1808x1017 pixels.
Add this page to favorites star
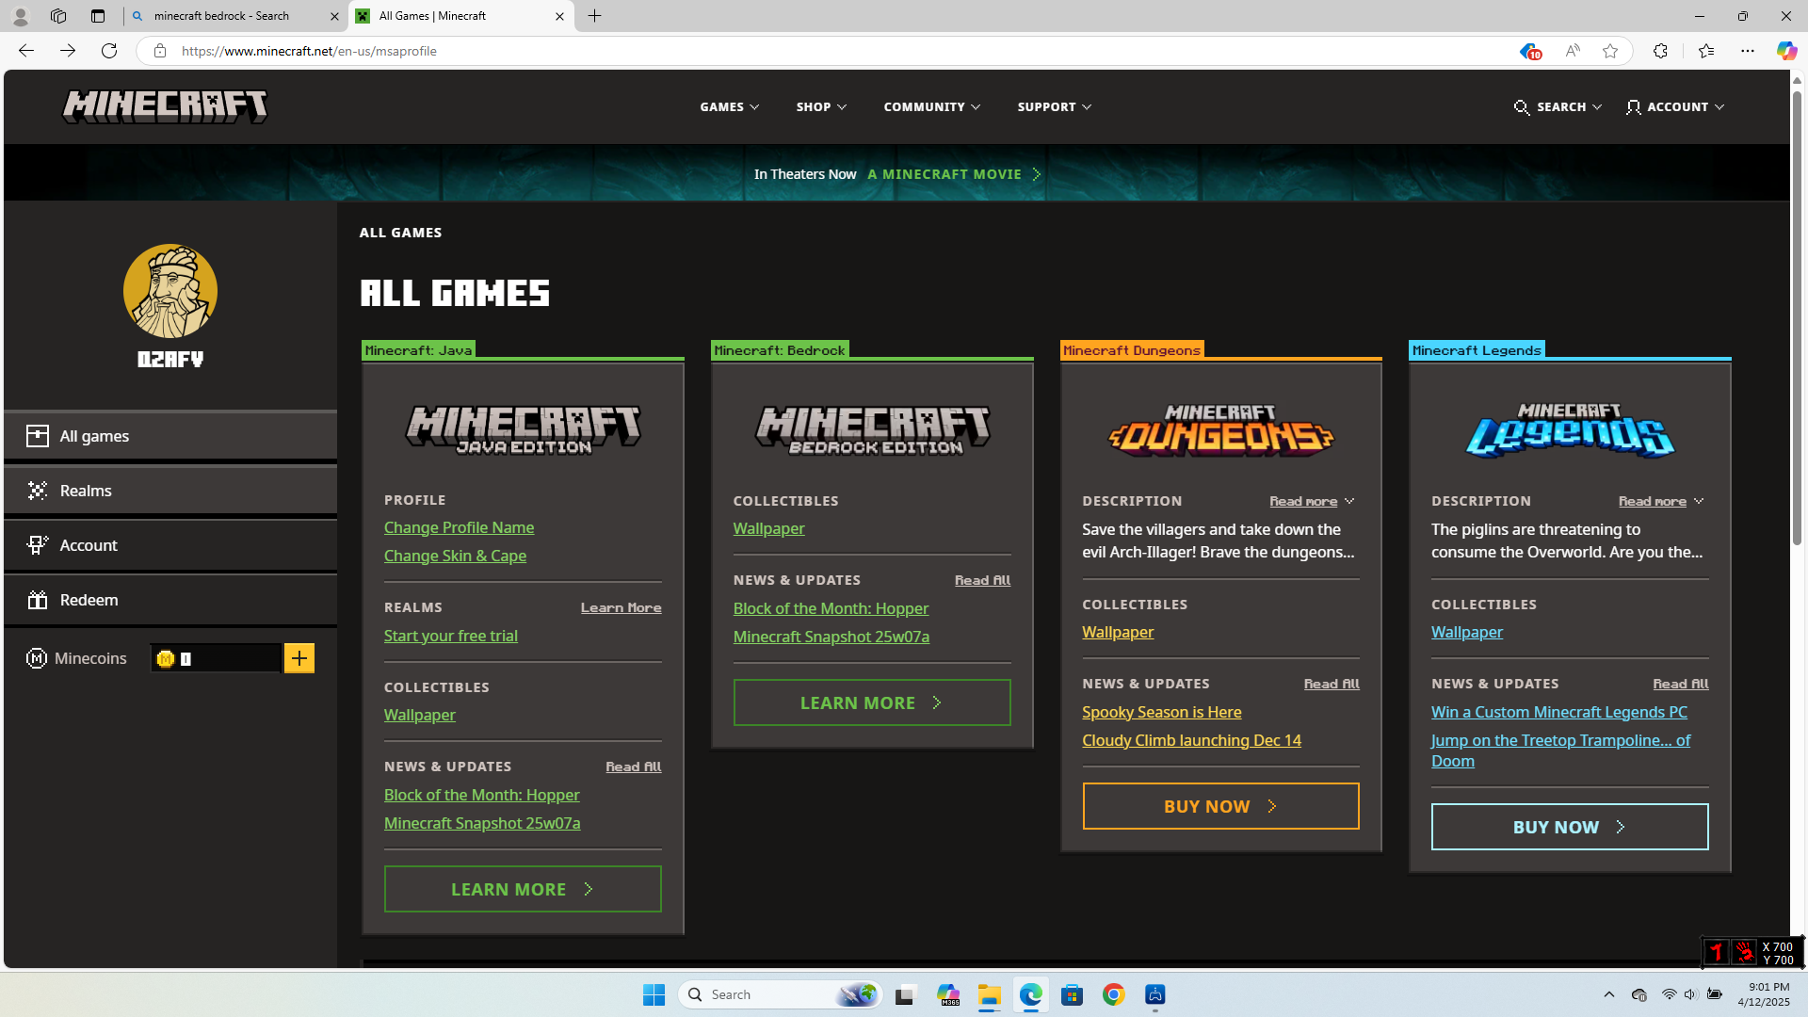[1610, 51]
